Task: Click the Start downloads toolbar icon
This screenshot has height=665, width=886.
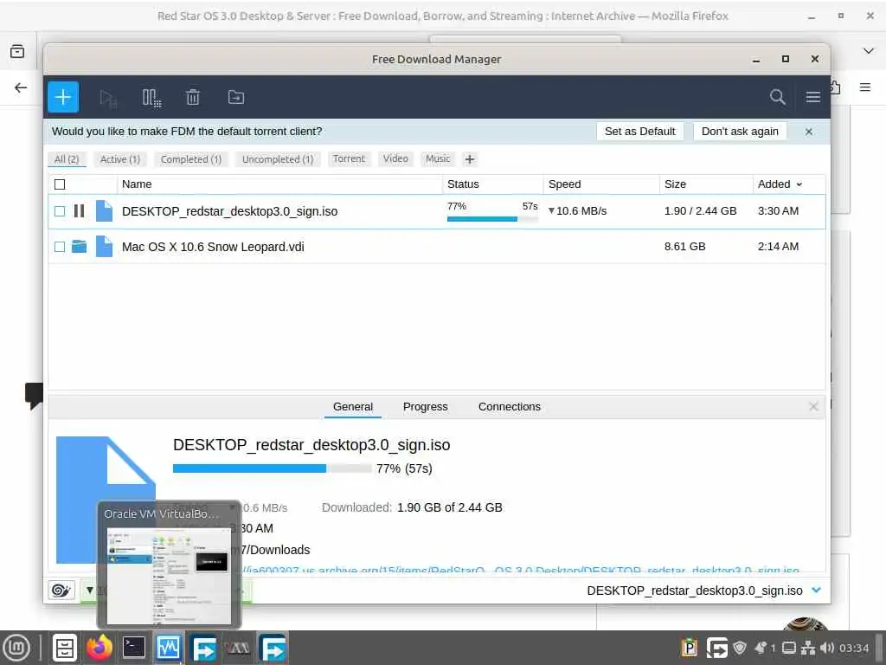Action: (x=108, y=98)
